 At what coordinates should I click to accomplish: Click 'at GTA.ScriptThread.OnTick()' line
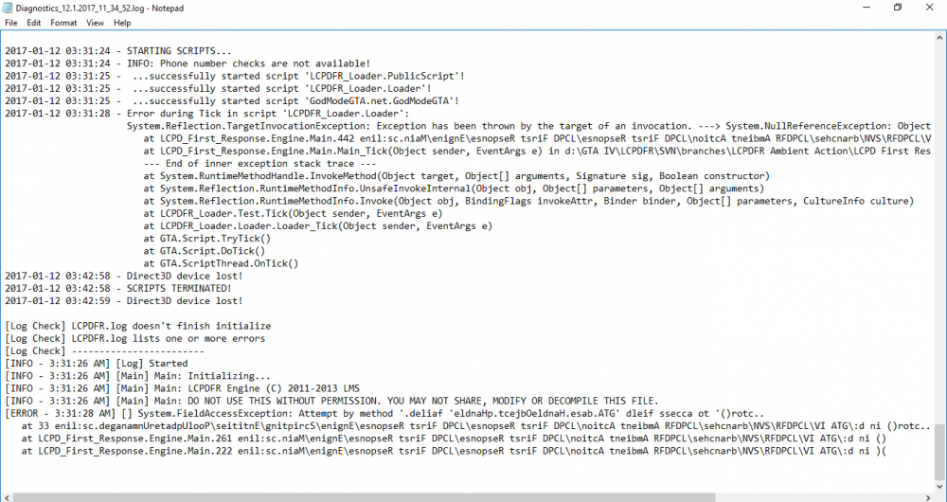coord(221,263)
